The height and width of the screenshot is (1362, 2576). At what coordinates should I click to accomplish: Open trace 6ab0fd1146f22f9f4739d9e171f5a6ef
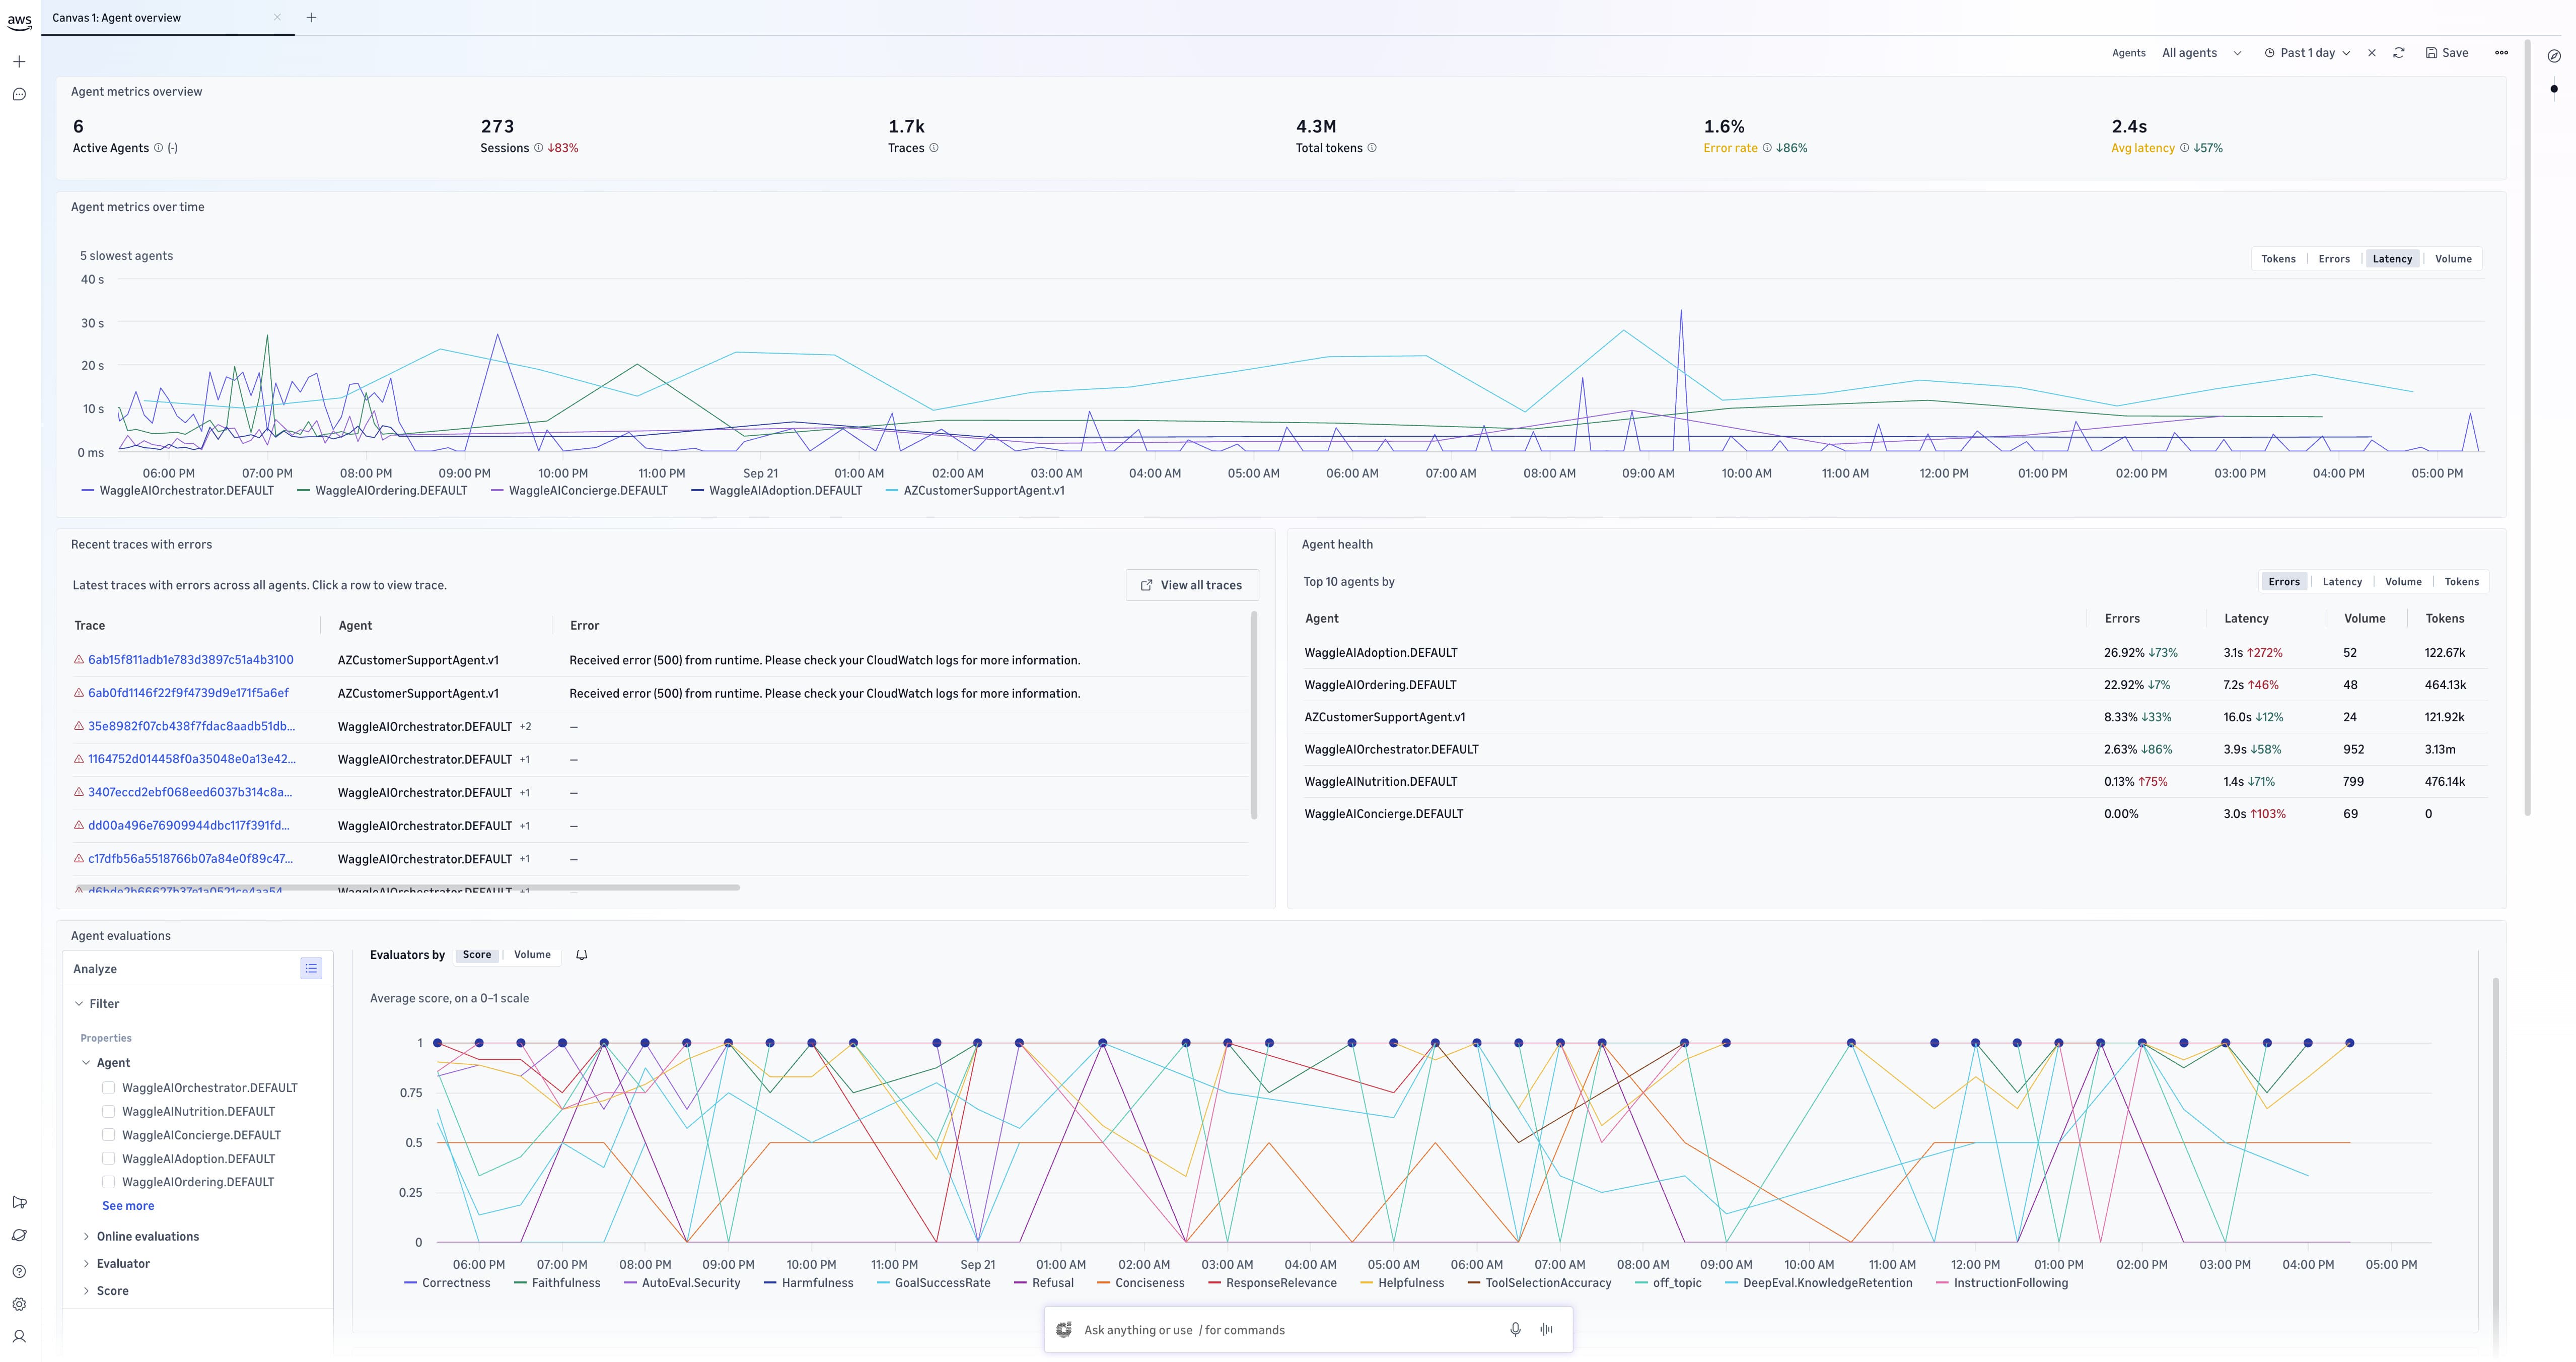188,693
